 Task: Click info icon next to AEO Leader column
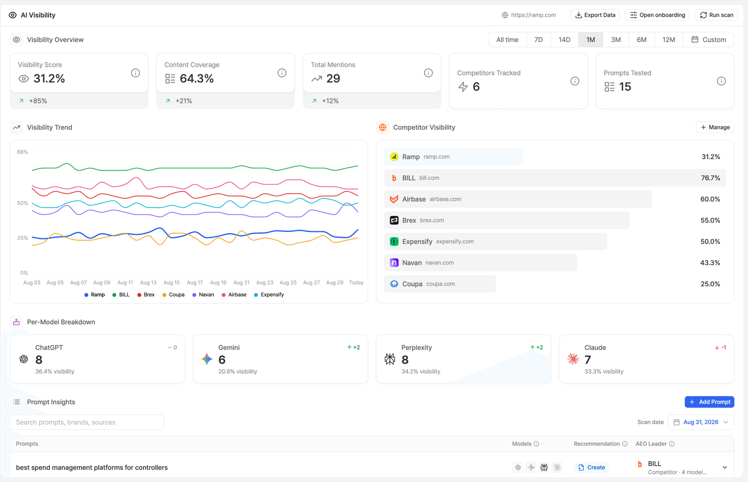672,444
